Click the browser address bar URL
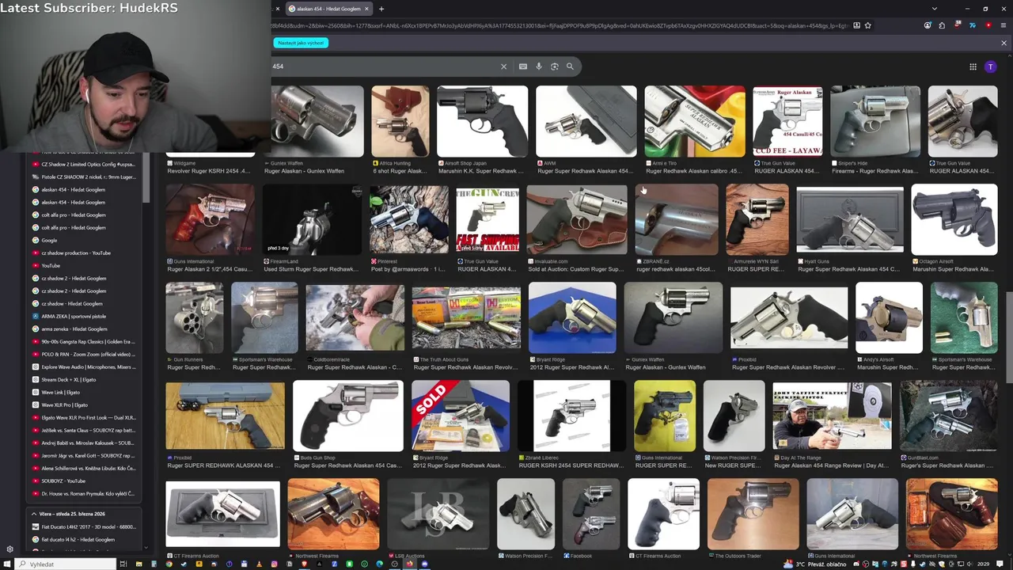 tap(560, 25)
